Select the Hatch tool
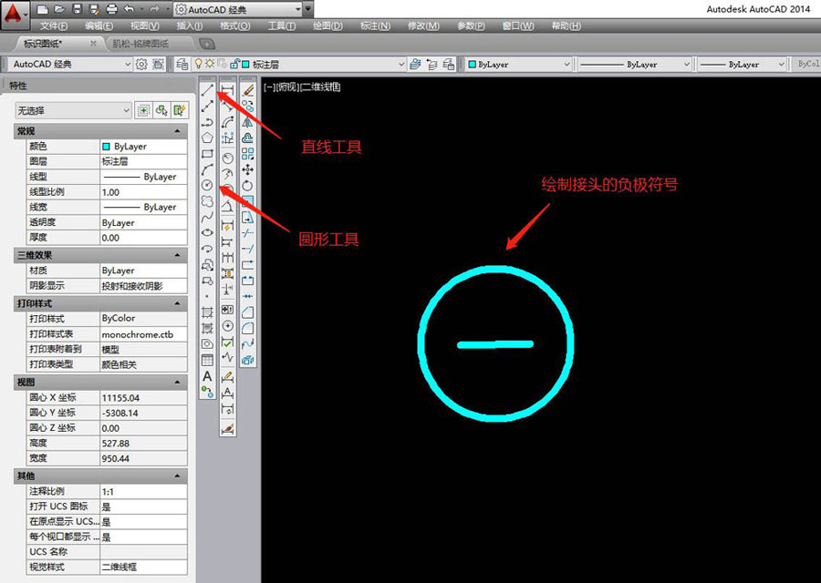Screen dimensions: 821x583 pos(207,312)
